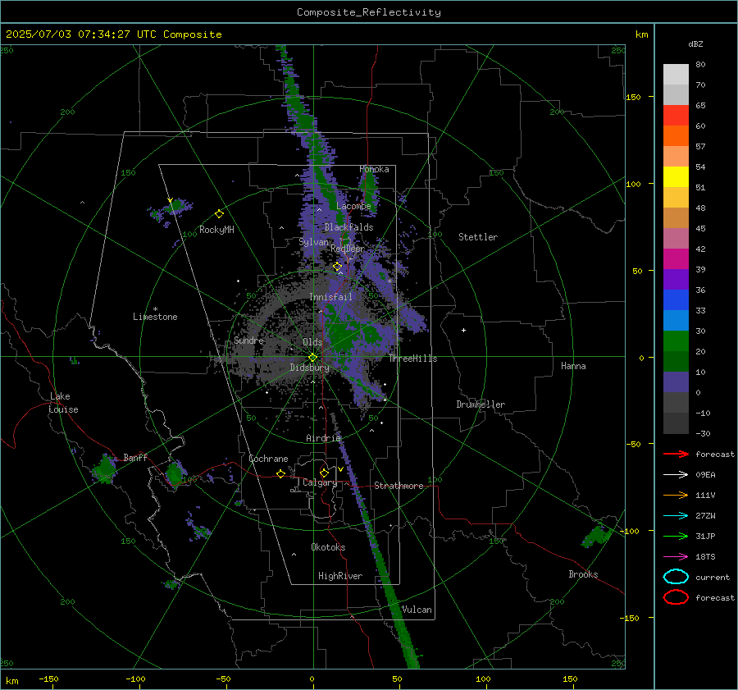738x690 pixels.
Task: Select the 0 dBZ dark gray swatch
Action: (x=676, y=402)
